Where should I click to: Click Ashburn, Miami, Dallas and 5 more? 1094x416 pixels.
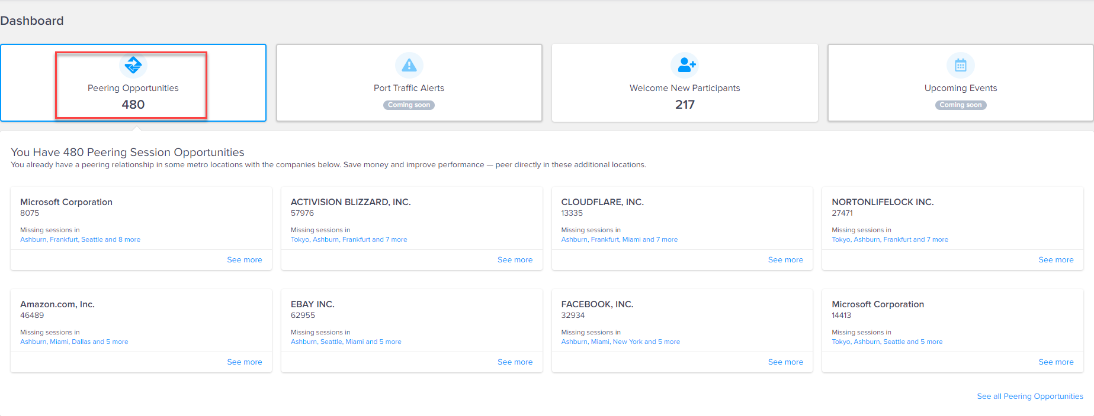74,342
